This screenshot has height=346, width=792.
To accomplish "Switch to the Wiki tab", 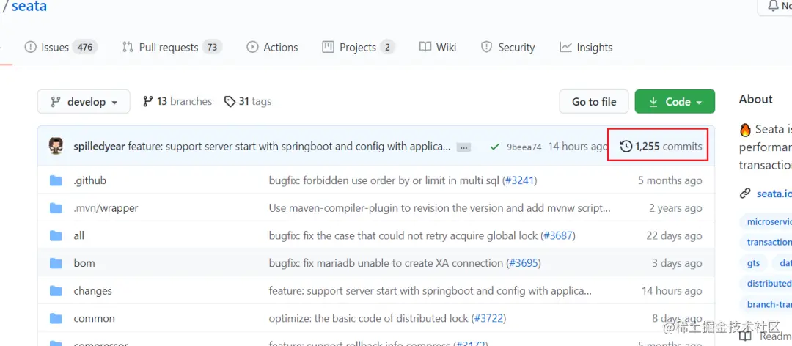I will pos(437,48).
